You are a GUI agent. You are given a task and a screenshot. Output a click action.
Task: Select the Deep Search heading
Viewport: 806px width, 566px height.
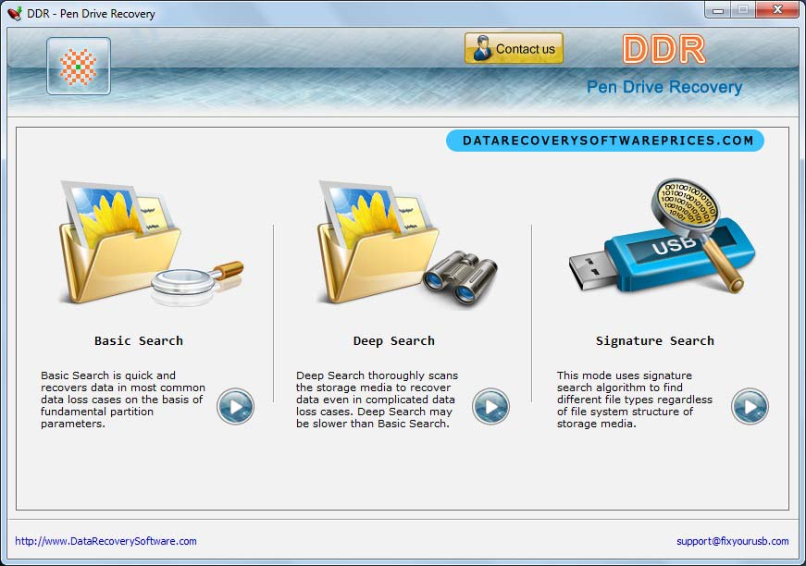click(x=394, y=340)
